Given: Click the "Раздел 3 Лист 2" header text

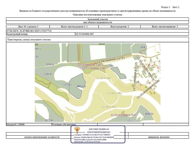Looking at the screenshot, I should coord(170,7).
